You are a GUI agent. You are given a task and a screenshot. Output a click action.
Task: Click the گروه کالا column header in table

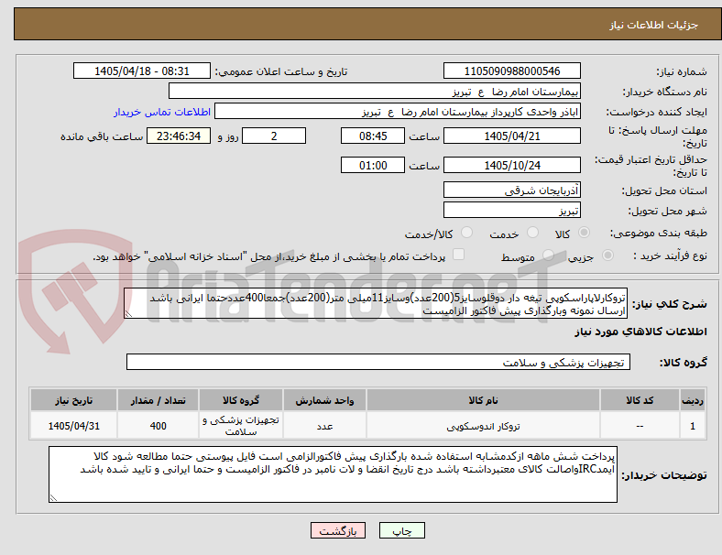[x=241, y=400]
